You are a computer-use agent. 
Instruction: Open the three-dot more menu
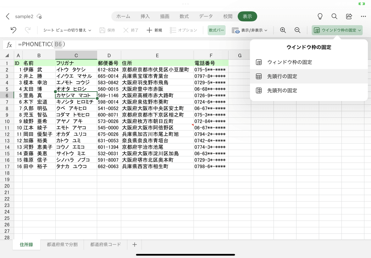[x=363, y=16]
